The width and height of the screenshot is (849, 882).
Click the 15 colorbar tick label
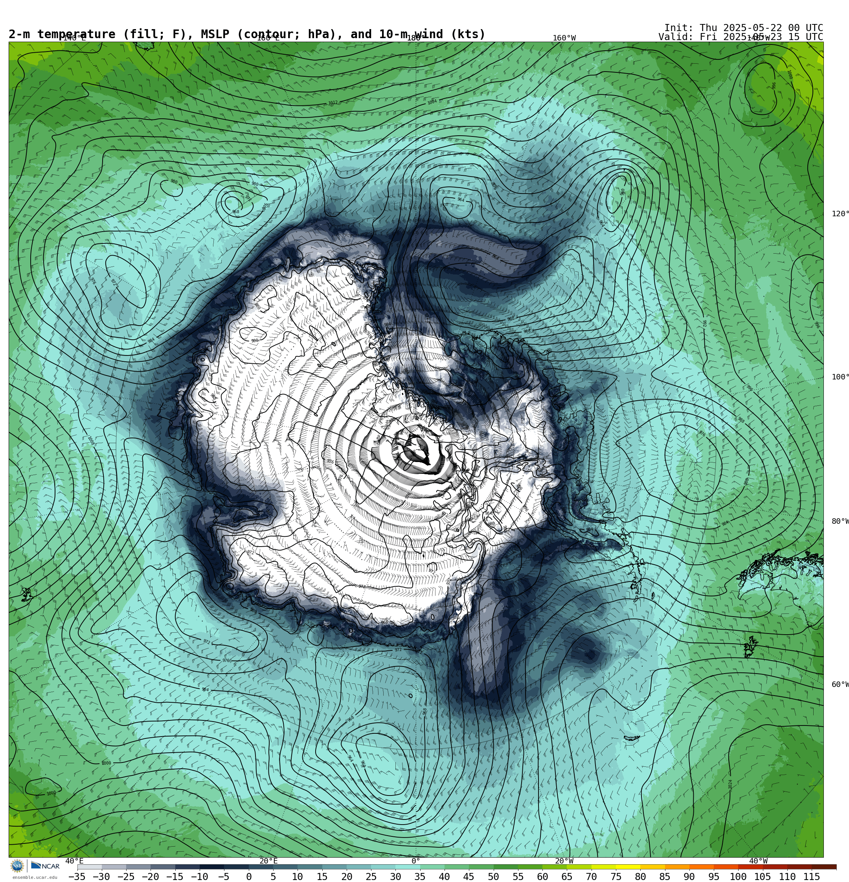pyautogui.click(x=322, y=876)
